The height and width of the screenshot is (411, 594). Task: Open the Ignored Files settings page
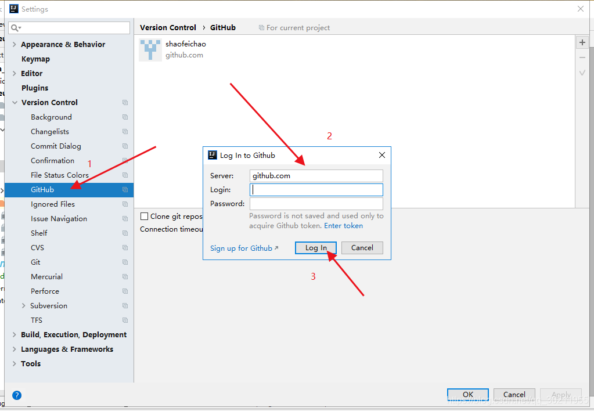coord(53,204)
